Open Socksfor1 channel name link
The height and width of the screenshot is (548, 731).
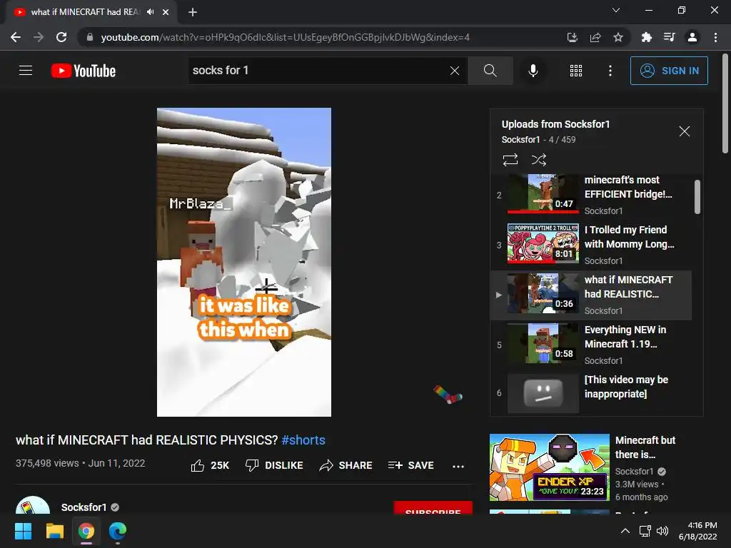click(84, 507)
